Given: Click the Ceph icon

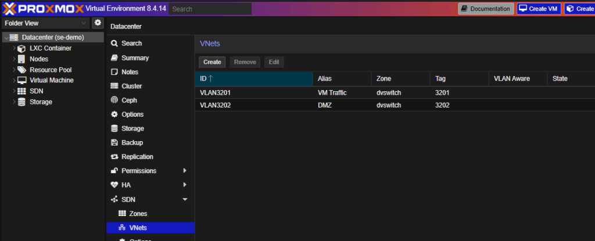Looking at the screenshot, I should point(114,100).
